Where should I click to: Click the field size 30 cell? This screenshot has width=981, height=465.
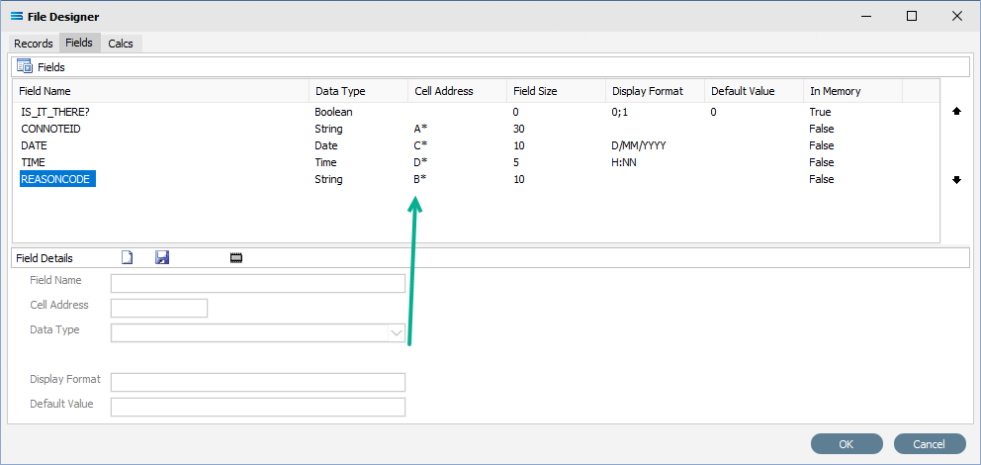click(x=518, y=129)
